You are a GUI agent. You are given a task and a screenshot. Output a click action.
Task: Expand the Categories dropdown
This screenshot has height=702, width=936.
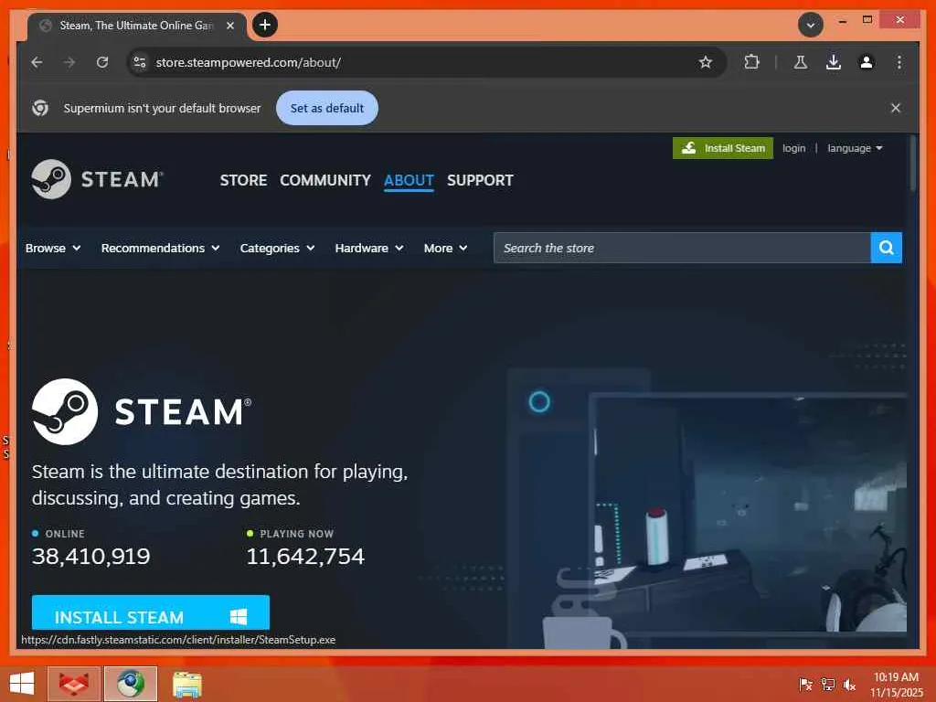click(277, 248)
